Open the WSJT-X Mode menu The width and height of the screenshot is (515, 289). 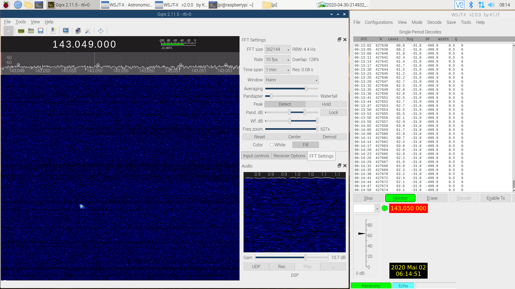pyautogui.click(x=417, y=22)
